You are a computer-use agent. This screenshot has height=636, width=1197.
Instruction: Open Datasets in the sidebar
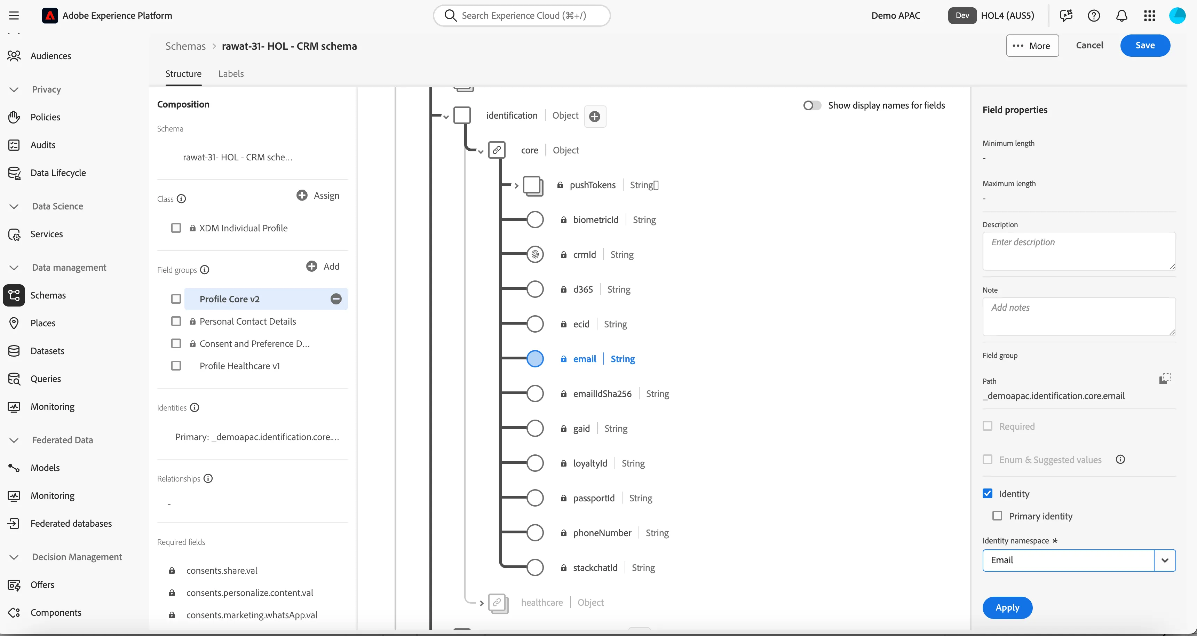pyautogui.click(x=47, y=351)
